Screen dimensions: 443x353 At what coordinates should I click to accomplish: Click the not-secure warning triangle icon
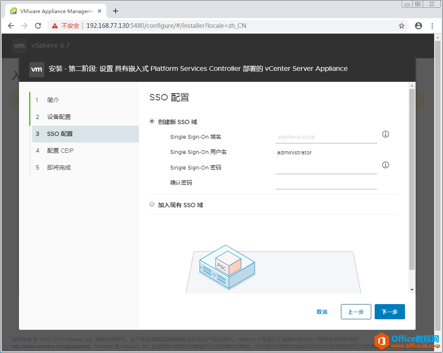(55, 26)
